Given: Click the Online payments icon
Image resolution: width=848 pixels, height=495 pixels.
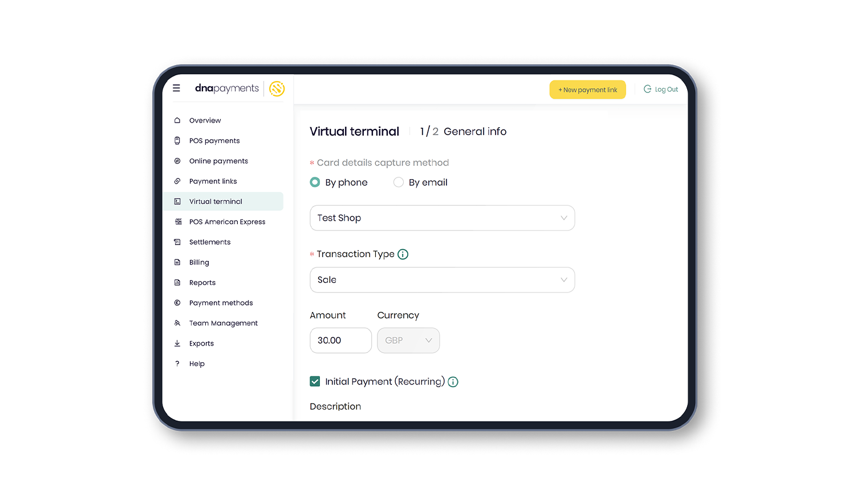Looking at the screenshot, I should (x=177, y=161).
